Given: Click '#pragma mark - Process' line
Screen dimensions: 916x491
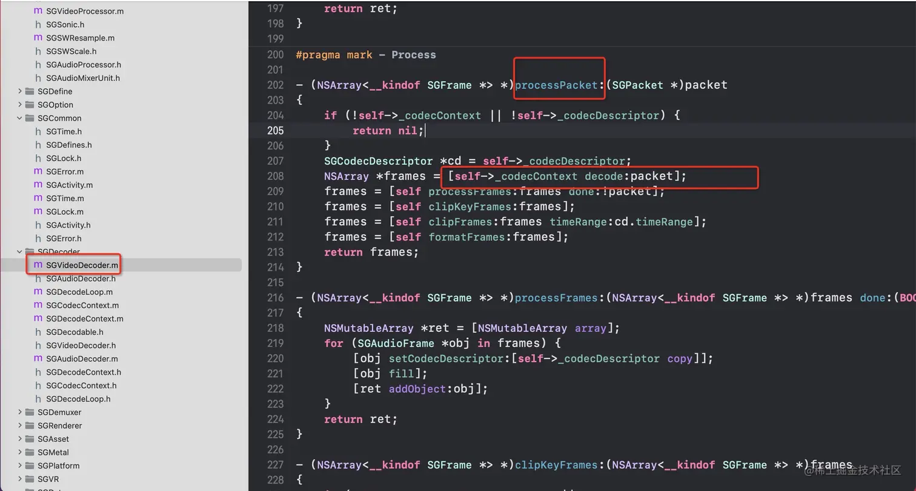Looking at the screenshot, I should point(366,54).
